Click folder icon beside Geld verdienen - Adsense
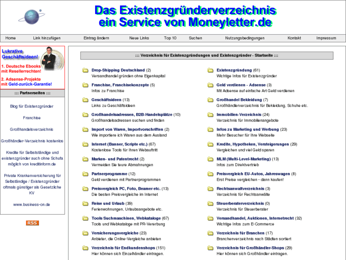Viewport: 346px width, 260px height. pos(210,85)
